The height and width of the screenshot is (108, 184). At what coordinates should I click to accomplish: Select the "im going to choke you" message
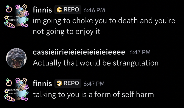point(104,21)
